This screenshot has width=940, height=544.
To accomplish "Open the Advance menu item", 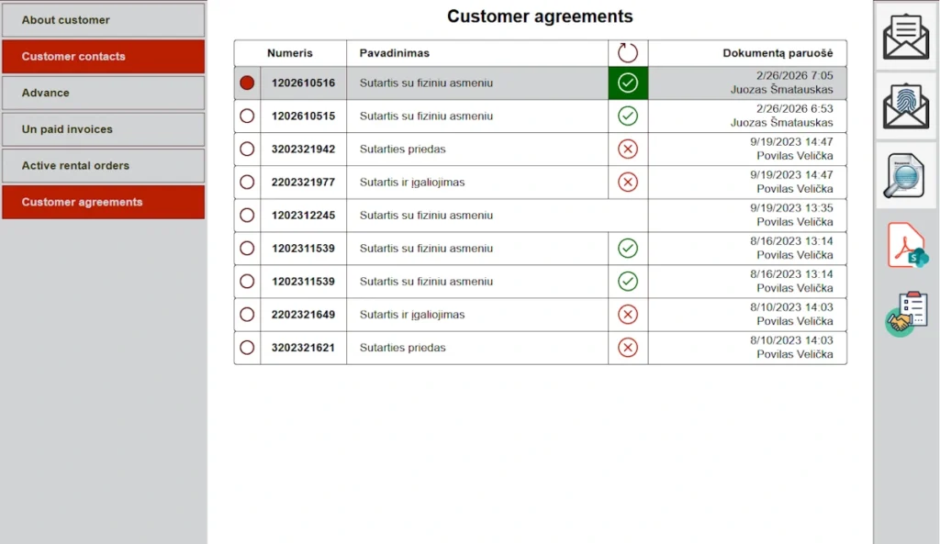I will click(103, 93).
